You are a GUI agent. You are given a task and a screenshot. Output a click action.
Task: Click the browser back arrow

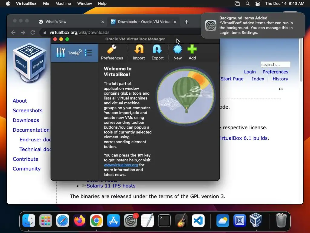[13, 32]
